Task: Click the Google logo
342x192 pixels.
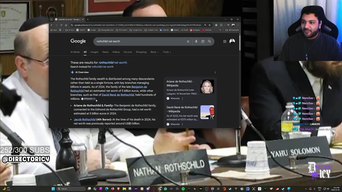Action: (x=78, y=41)
